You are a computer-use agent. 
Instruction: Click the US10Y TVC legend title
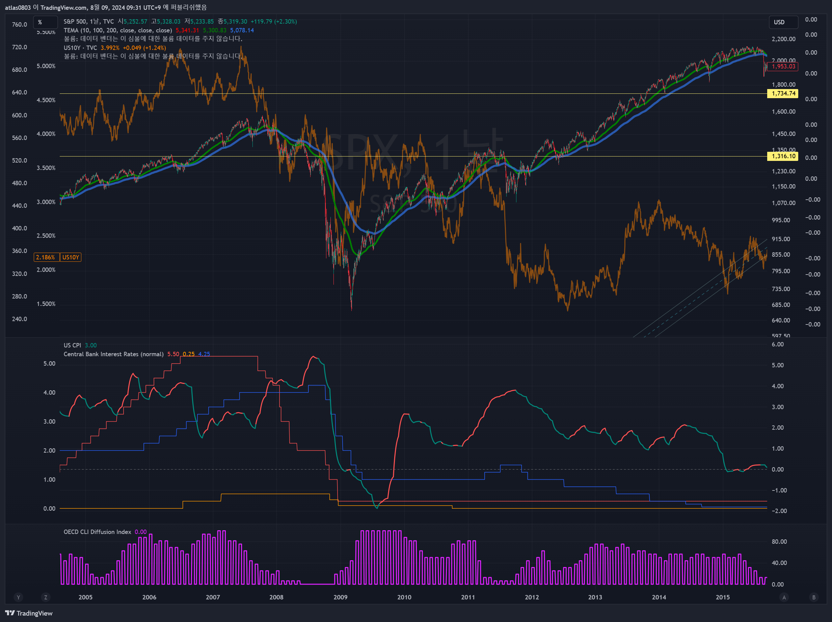[80, 48]
